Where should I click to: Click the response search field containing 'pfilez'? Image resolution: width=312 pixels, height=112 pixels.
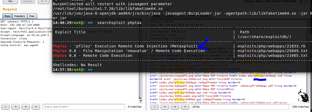(239, 107)
